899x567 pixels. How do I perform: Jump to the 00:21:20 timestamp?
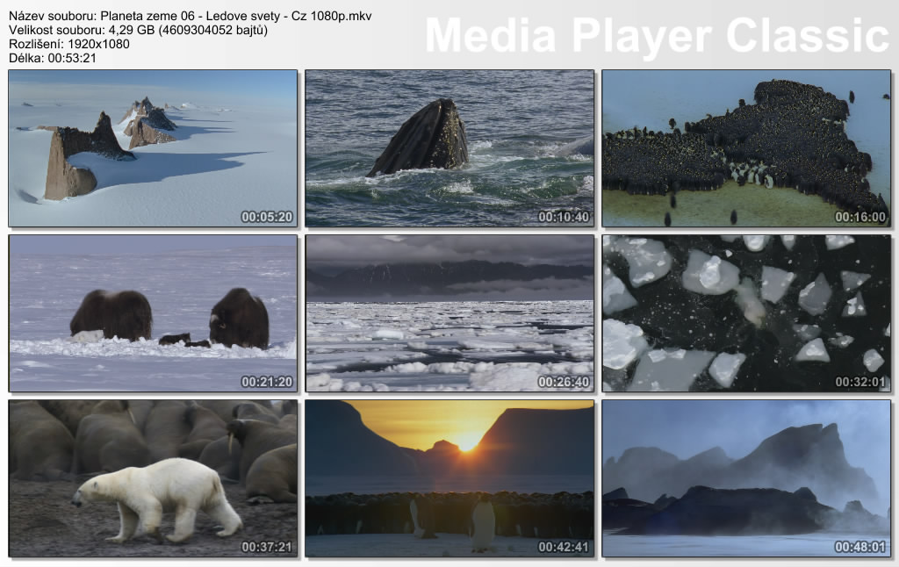click(x=267, y=382)
